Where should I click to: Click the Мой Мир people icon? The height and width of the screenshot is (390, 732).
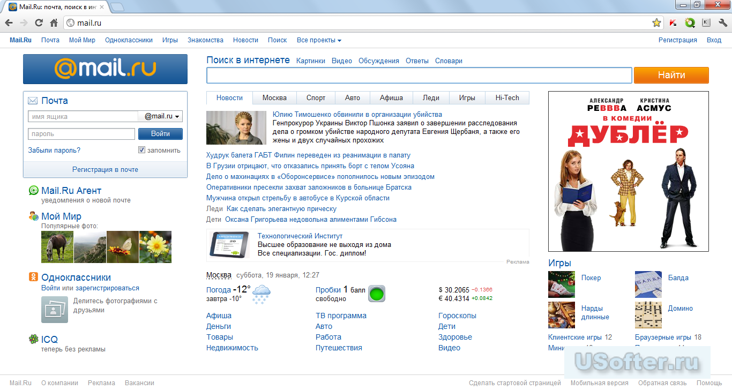click(x=33, y=216)
